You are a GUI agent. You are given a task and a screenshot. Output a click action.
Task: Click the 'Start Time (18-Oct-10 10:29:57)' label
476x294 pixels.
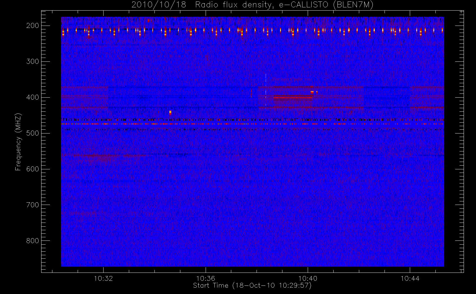[x=252, y=285]
